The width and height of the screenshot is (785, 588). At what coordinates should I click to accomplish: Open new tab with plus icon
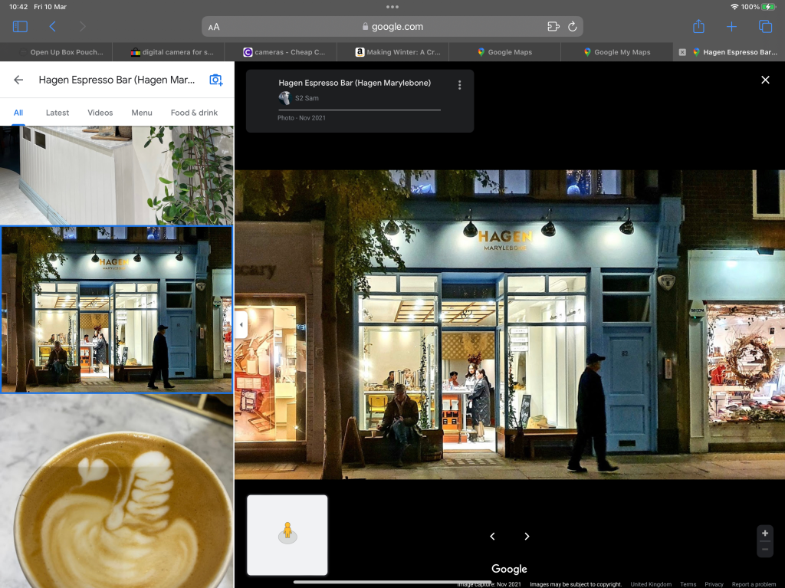click(x=731, y=27)
